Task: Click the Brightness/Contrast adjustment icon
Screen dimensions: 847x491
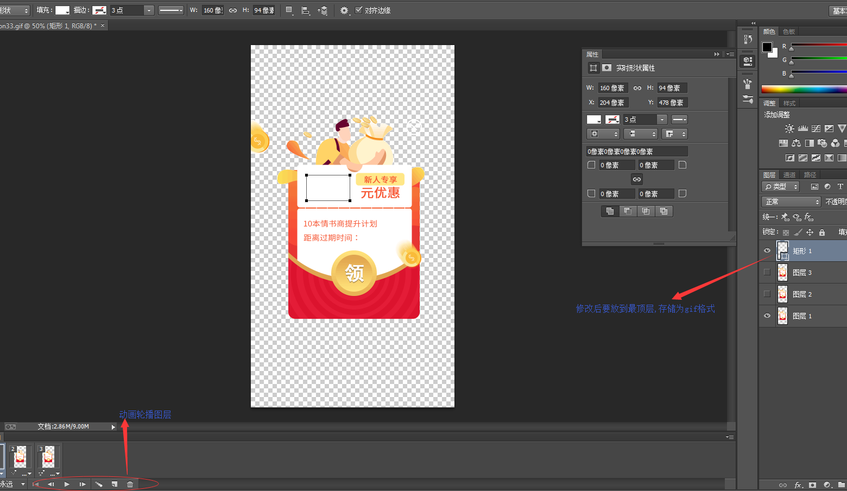Action: pyautogui.click(x=789, y=129)
